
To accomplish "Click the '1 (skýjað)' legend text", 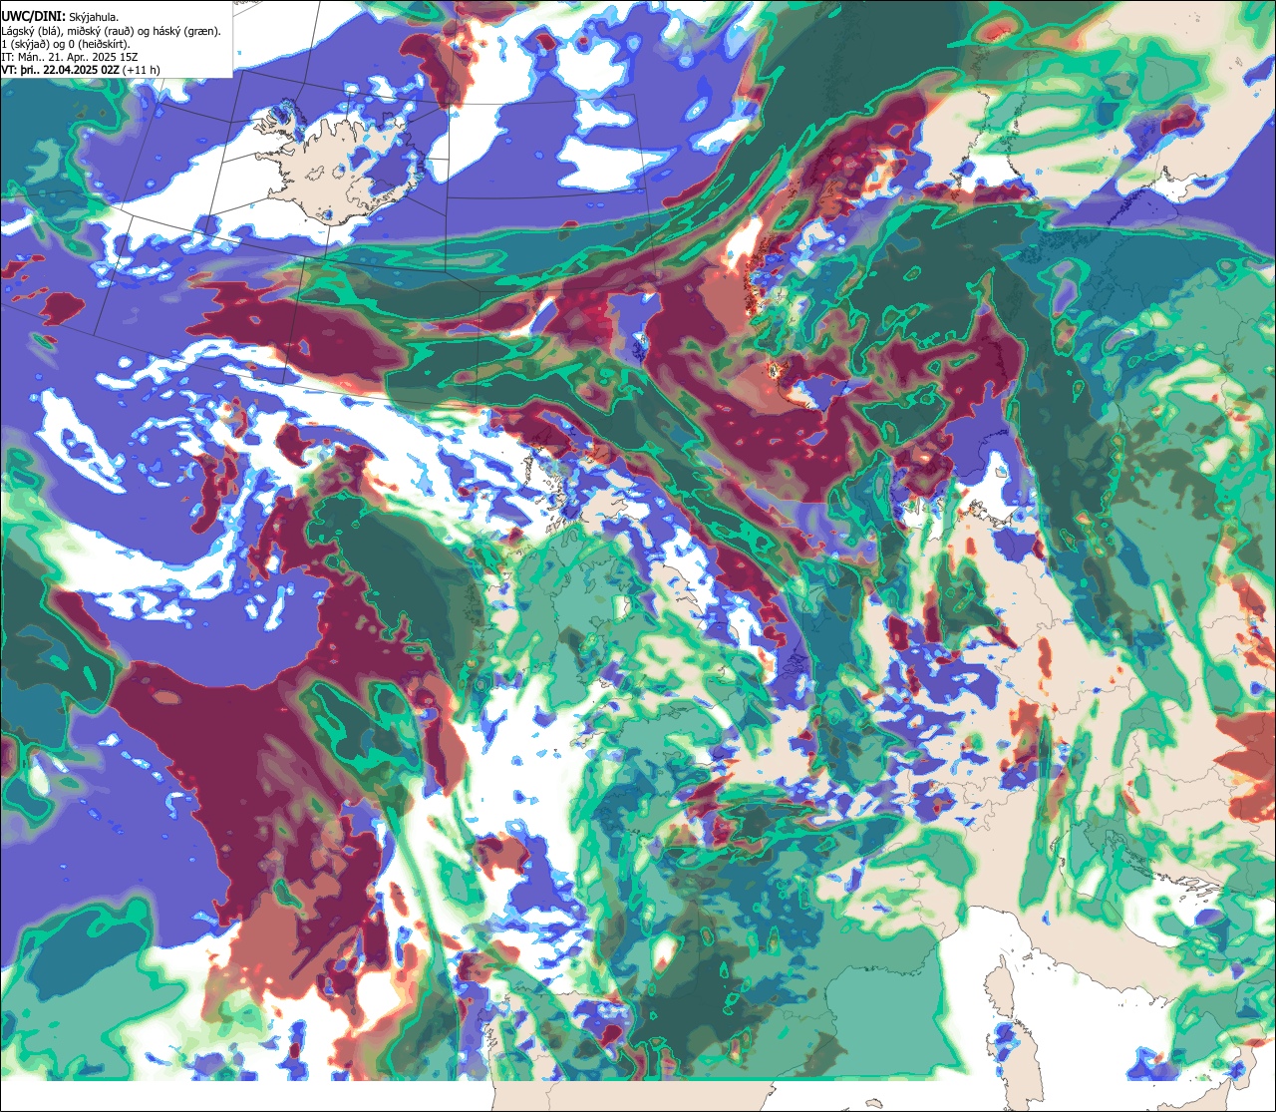I will (x=25, y=45).
